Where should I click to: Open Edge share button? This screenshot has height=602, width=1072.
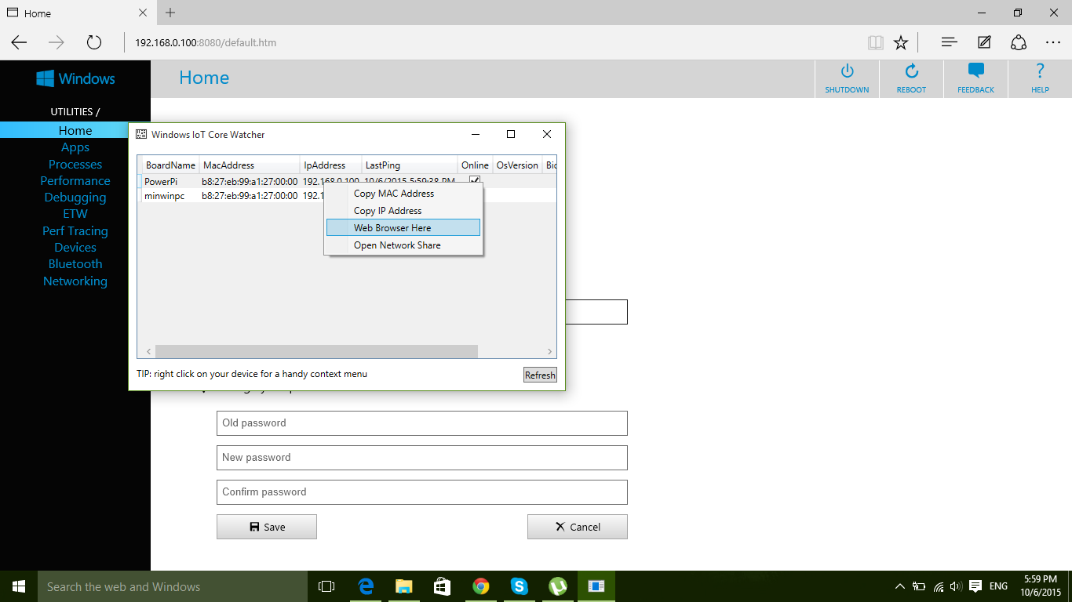pos(1019,42)
